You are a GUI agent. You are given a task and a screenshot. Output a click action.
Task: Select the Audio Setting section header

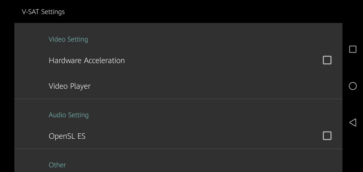(68, 115)
